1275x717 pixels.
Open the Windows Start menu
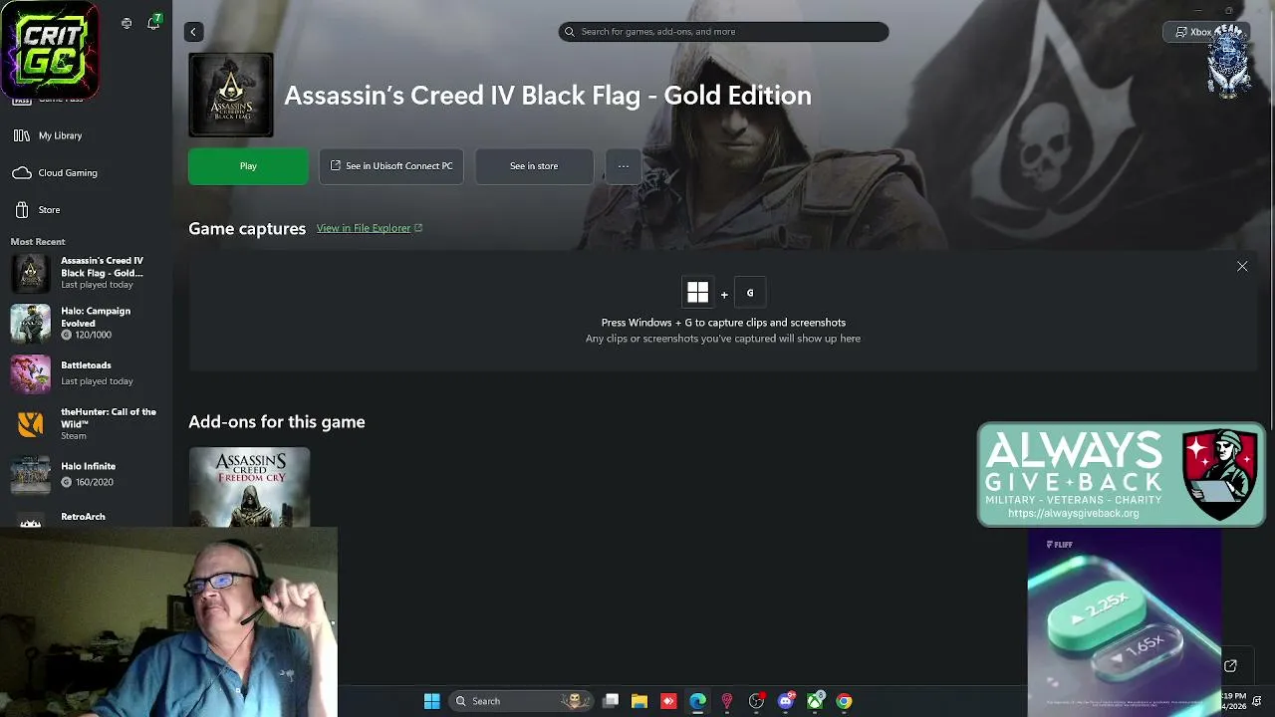(x=432, y=701)
